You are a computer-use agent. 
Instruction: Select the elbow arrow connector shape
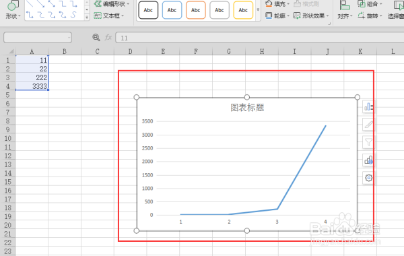(x=73, y=3)
